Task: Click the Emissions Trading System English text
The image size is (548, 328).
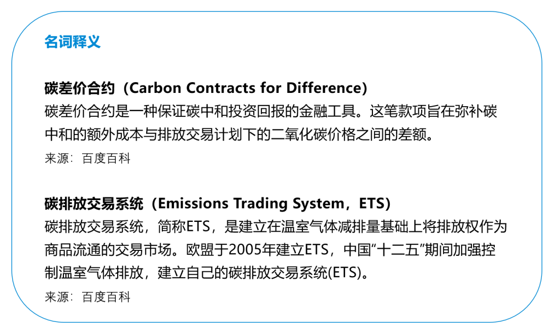Action: point(251,204)
